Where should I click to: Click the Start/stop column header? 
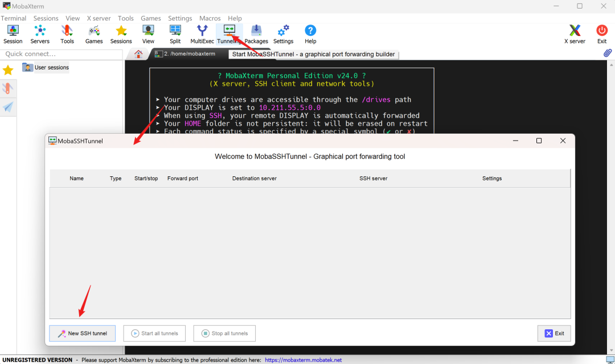[x=146, y=178]
